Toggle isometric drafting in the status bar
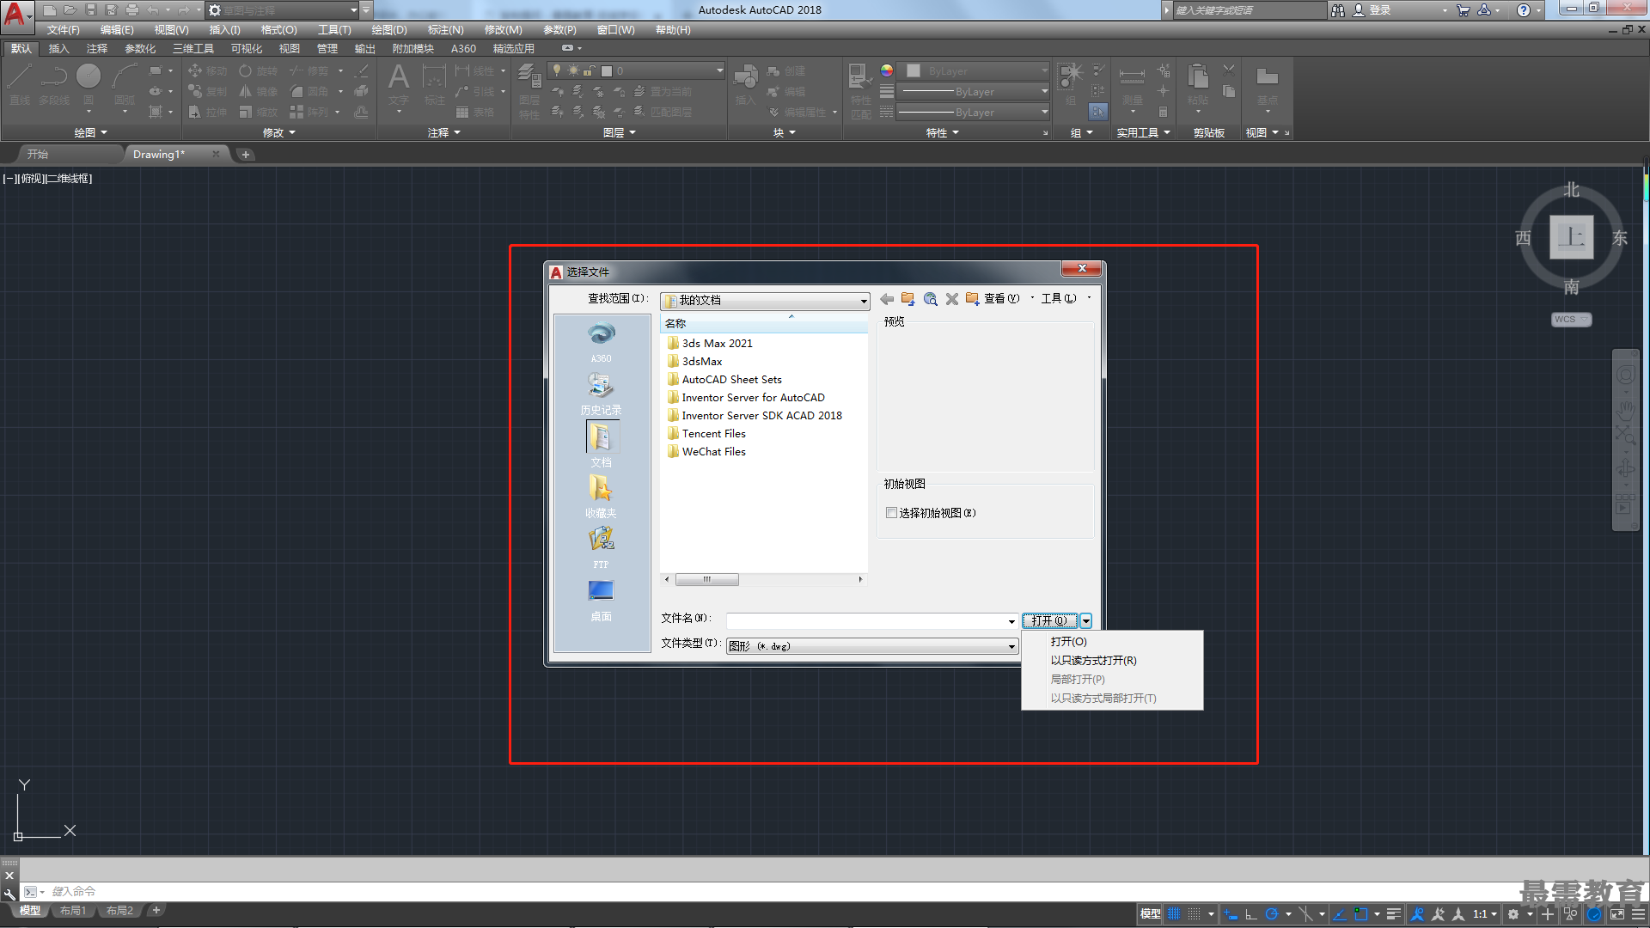 (x=1305, y=914)
